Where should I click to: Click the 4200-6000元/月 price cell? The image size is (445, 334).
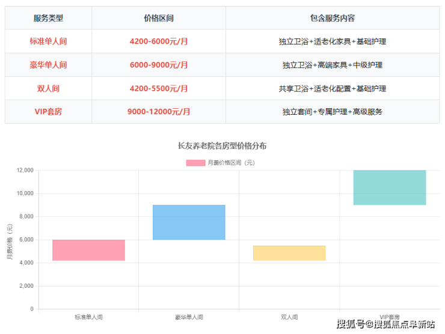point(159,41)
